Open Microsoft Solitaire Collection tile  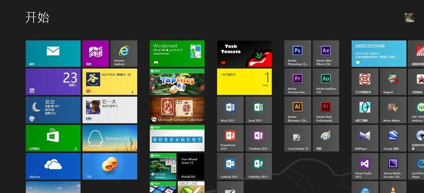coord(177,110)
